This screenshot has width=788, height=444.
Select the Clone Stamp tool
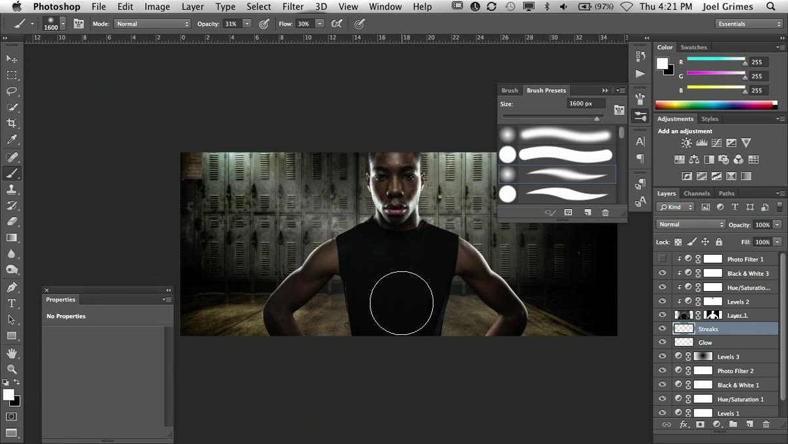pos(12,189)
